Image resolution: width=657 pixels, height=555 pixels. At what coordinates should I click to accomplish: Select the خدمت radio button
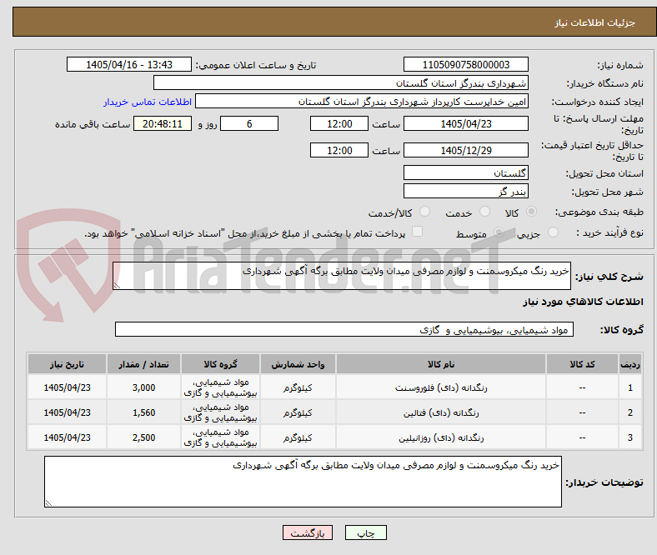click(x=484, y=212)
